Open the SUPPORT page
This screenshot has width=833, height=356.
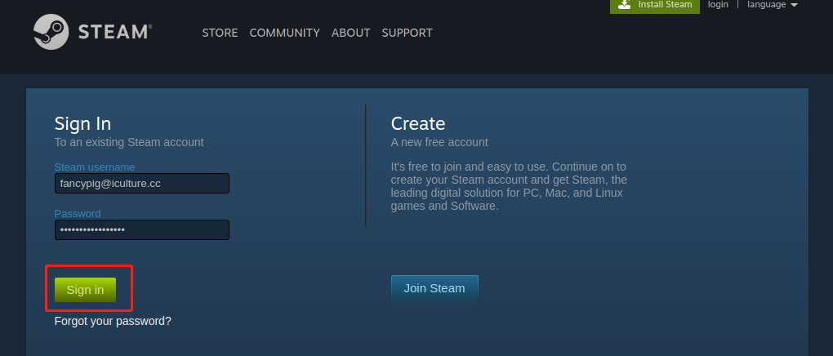(x=407, y=33)
